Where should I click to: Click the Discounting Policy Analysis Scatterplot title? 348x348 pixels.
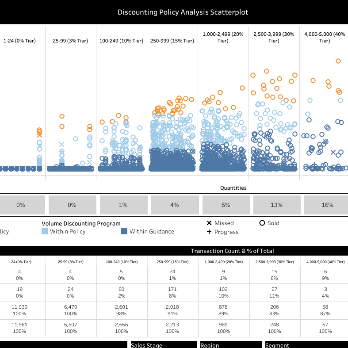click(174, 12)
